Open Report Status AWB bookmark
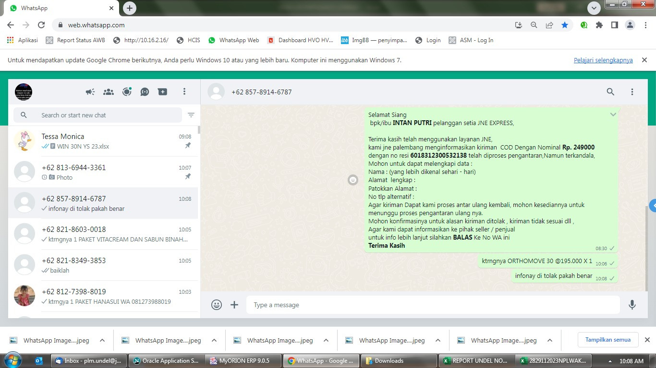The height and width of the screenshot is (368, 656). coord(75,40)
